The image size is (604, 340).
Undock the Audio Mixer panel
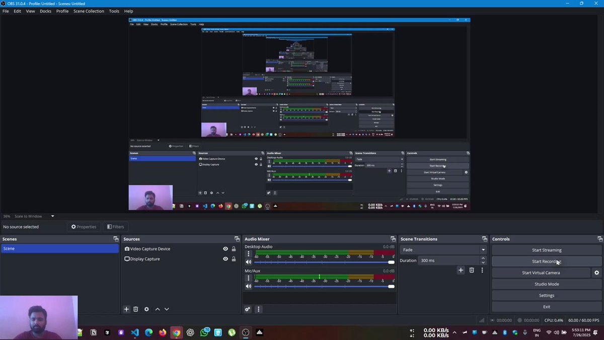point(393,239)
